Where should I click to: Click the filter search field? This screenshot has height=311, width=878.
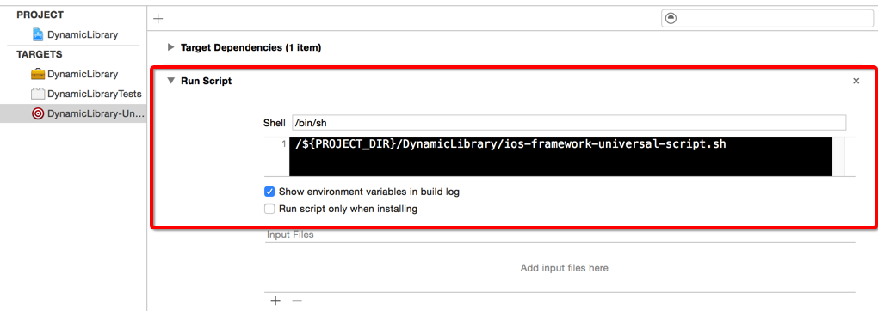pos(767,18)
